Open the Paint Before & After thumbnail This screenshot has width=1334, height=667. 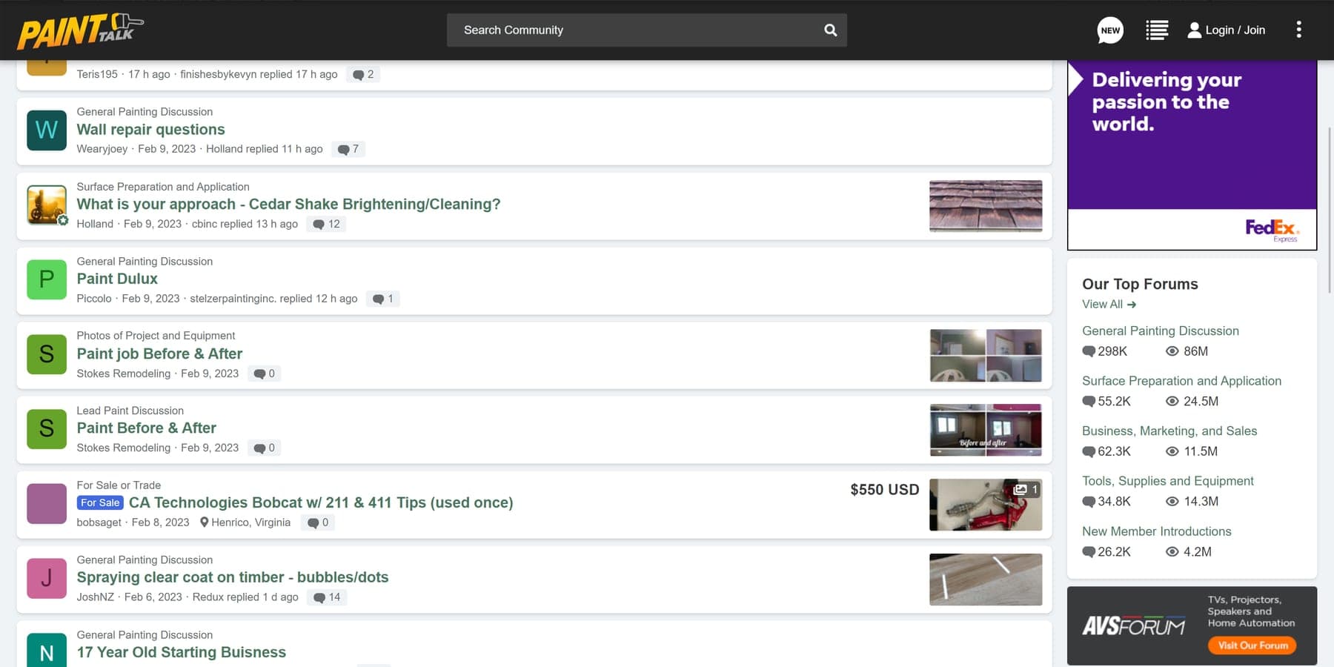[x=986, y=430]
